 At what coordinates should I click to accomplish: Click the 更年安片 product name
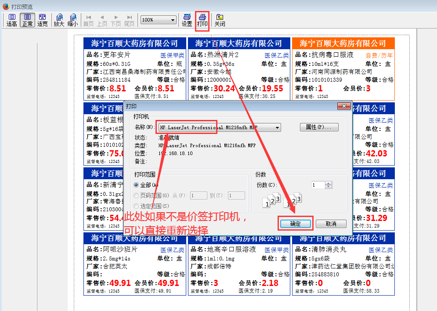tap(116, 54)
